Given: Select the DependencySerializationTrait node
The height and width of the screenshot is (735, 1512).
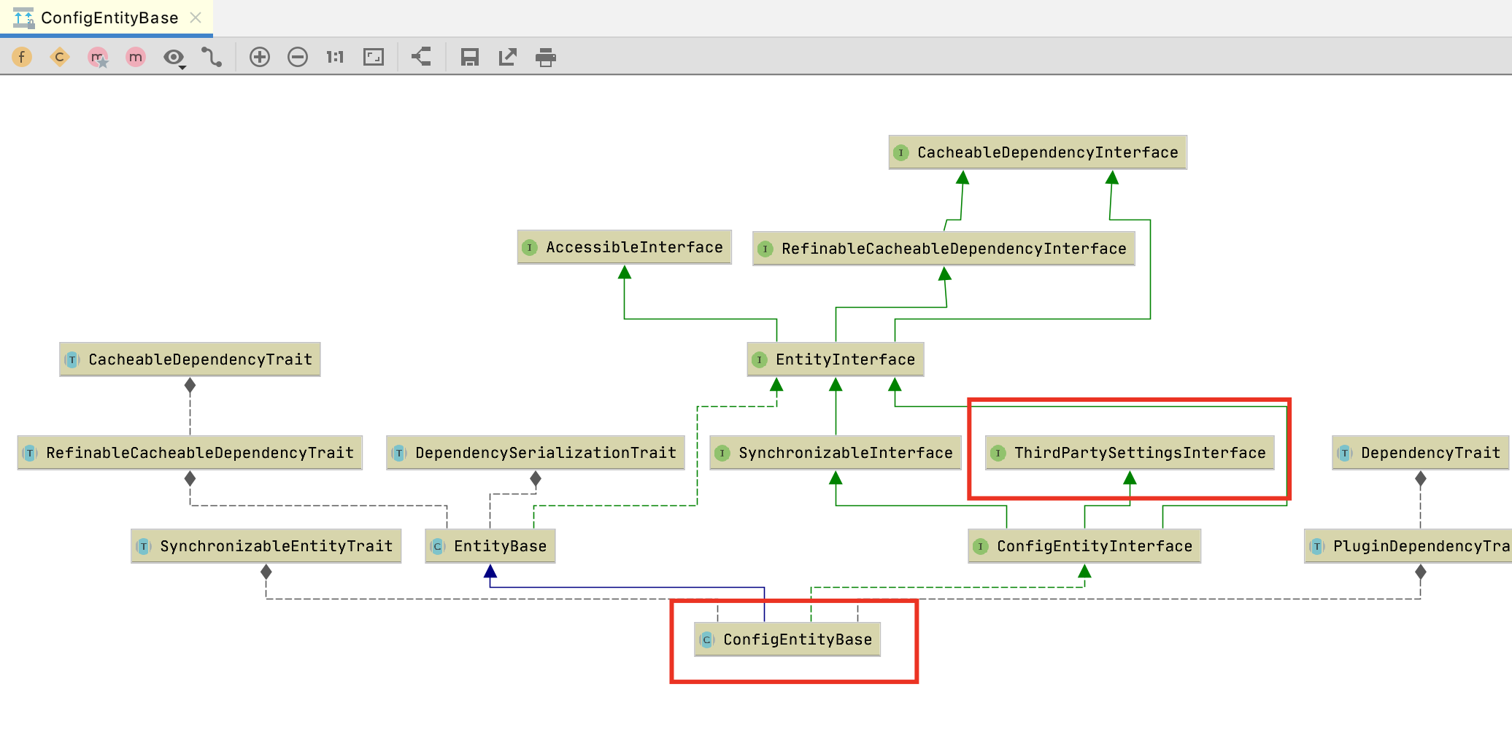Looking at the screenshot, I should 536,453.
